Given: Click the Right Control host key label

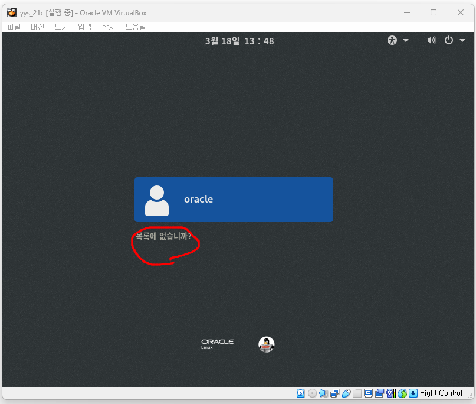Looking at the screenshot, I should coord(441,393).
